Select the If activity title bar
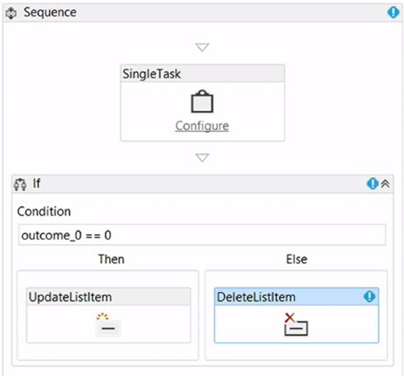This screenshot has height=376, width=404. (x=202, y=184)
